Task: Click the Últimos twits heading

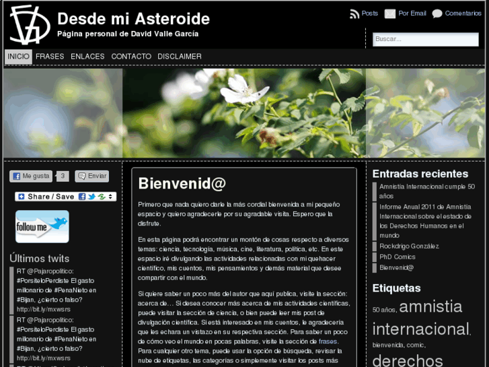Action: click(x=40, y=259)
